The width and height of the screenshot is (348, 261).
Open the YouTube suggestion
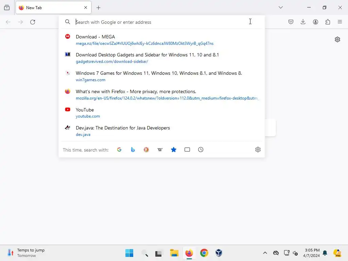click(161, 113)
